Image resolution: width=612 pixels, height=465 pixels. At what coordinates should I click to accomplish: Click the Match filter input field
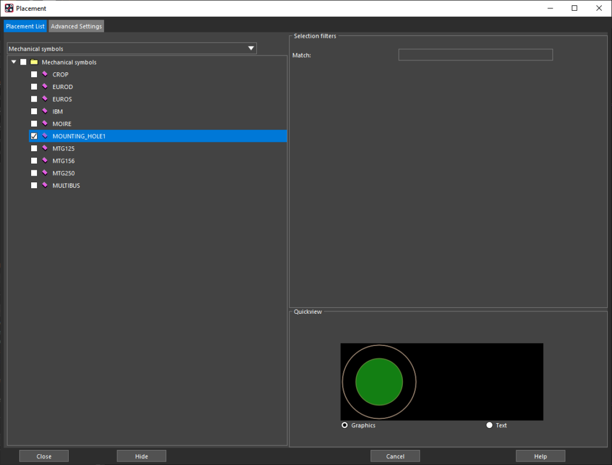475,54
